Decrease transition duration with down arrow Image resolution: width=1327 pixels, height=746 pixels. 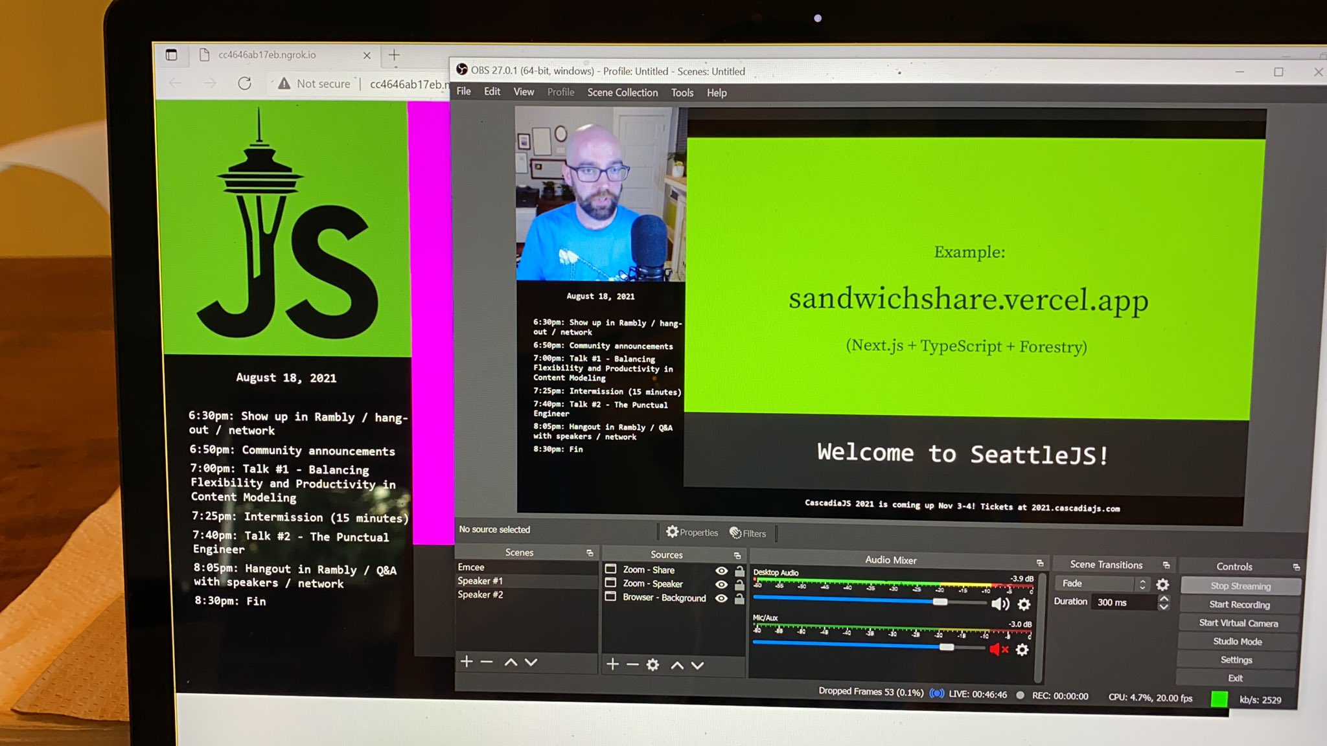coord(1164,607)
